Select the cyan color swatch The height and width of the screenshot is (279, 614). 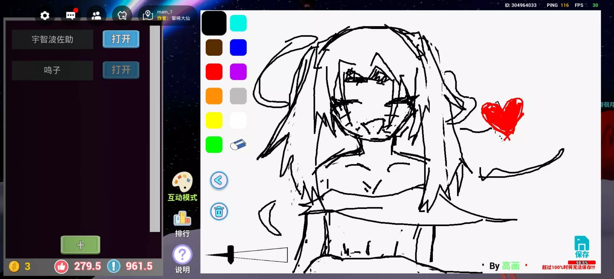[238, 23]
